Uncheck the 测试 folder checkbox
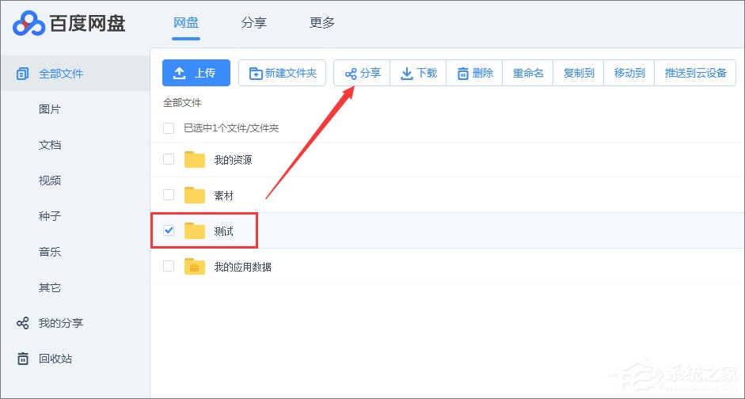This screenshot has width=745, height=399. (x=168, y=230)
